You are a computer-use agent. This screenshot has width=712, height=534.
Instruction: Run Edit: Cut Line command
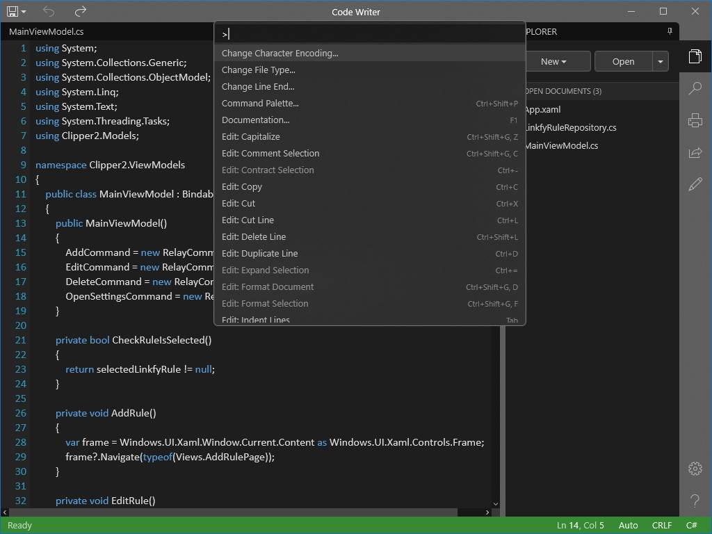pos(370,220)
